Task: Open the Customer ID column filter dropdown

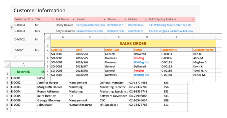Action: point(32,19)
